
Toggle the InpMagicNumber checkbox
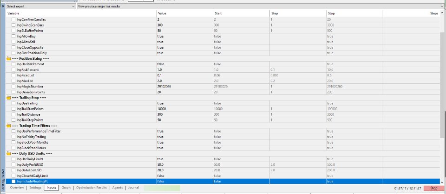13,87
